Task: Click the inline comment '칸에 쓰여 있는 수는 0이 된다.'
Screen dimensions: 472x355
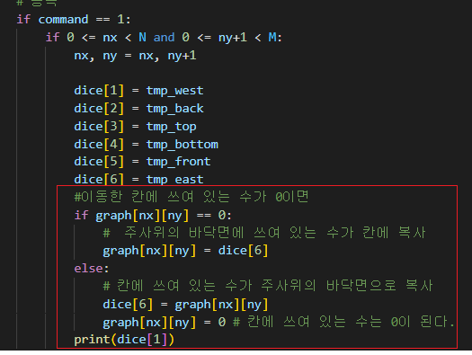Action: tap(343, 322)
